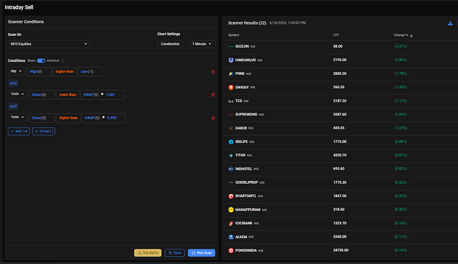Add a condition with + and / or
The width and height of the screenshot is (458, 264).
19,131
